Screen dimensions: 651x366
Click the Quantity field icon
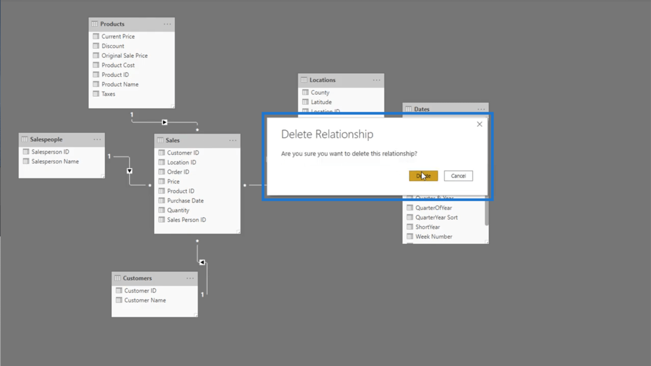pyautogui.click(x=162, y=210)
